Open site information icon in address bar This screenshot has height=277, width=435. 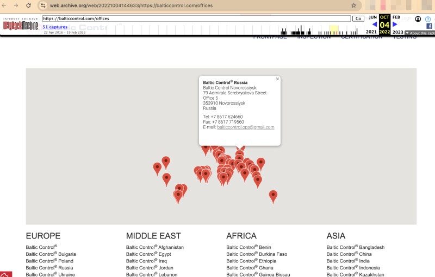43,5
